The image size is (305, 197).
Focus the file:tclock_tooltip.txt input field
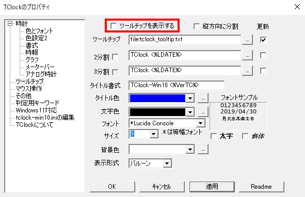pos(185,40)
